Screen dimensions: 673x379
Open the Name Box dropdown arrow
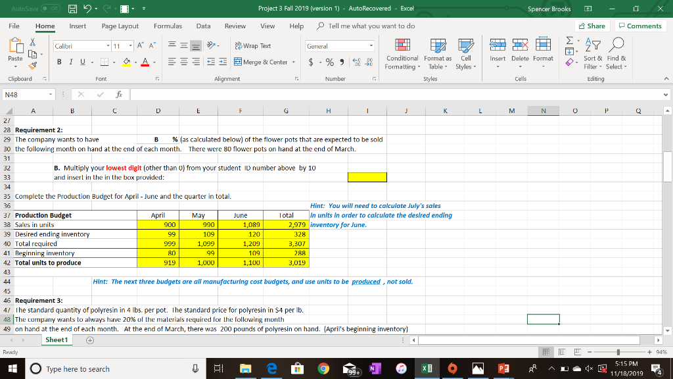pyautogui.click(x=50, y=95)
